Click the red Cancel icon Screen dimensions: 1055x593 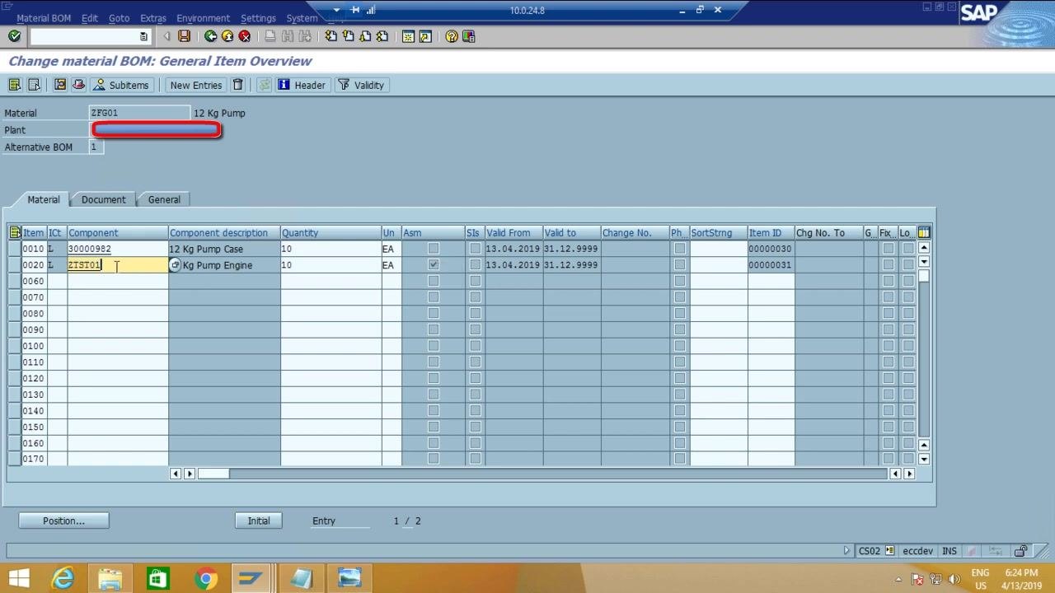245,36
